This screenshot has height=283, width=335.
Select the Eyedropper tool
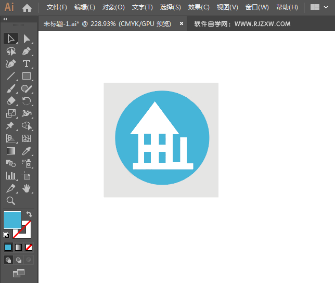click(27, 151)
